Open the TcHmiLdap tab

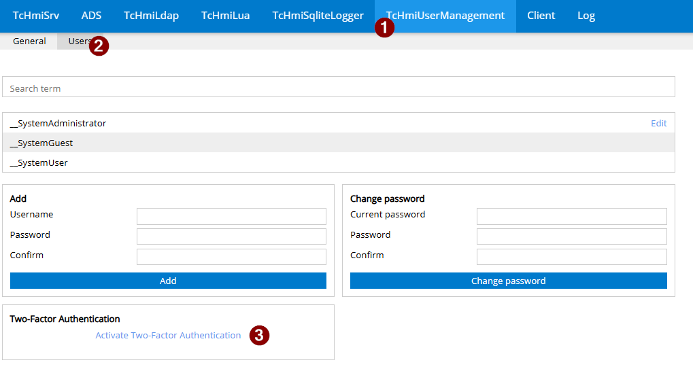point(151,16)
